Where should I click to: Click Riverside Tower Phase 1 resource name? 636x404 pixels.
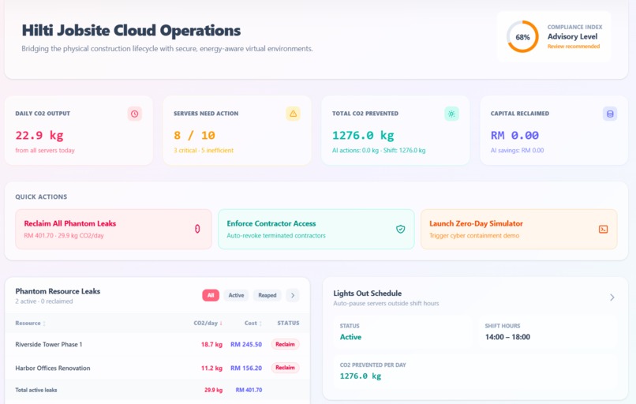49,344
